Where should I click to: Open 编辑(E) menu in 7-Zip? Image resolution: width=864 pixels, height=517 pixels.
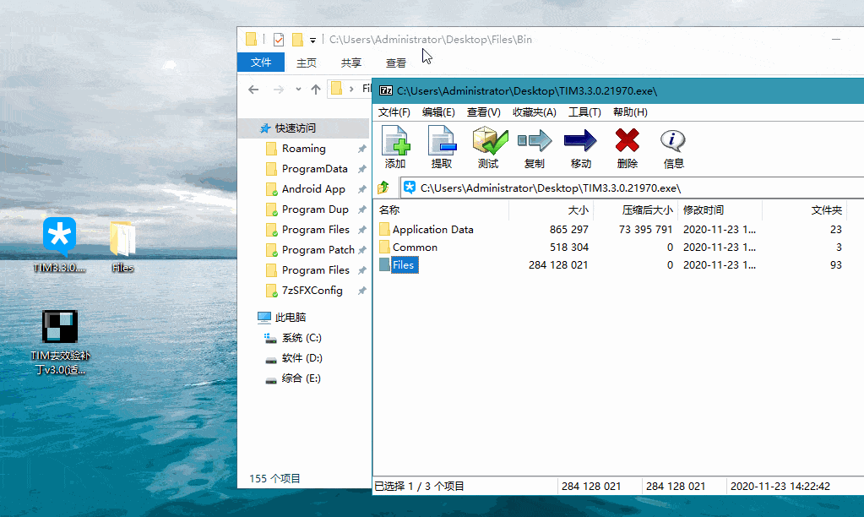(x=438, y=112)
